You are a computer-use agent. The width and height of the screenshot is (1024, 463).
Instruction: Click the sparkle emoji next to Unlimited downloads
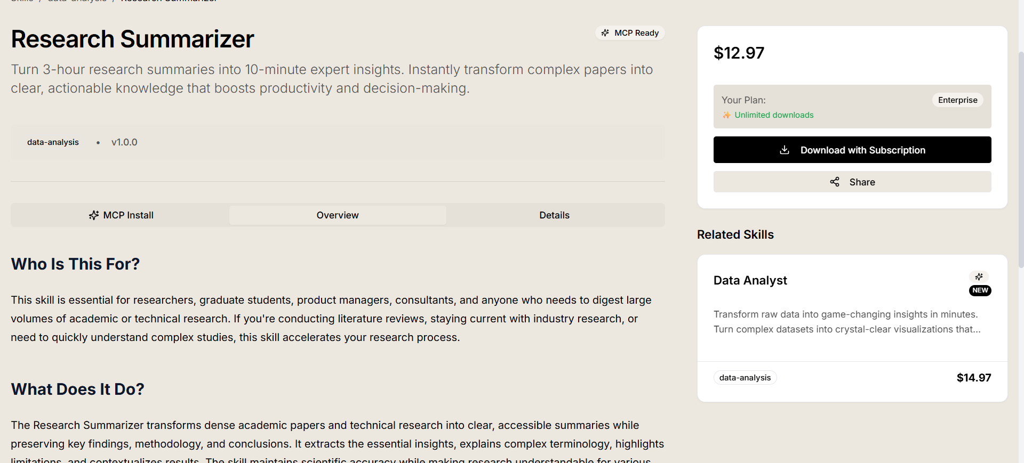726,115
